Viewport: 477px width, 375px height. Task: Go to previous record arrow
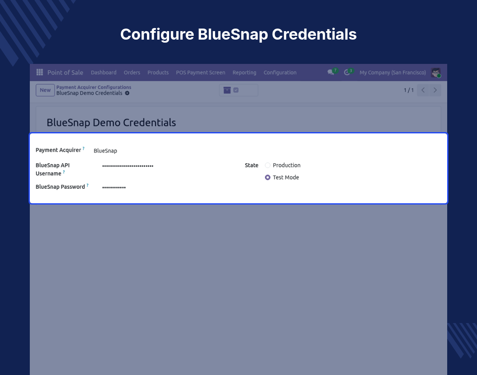coord(423,90)
